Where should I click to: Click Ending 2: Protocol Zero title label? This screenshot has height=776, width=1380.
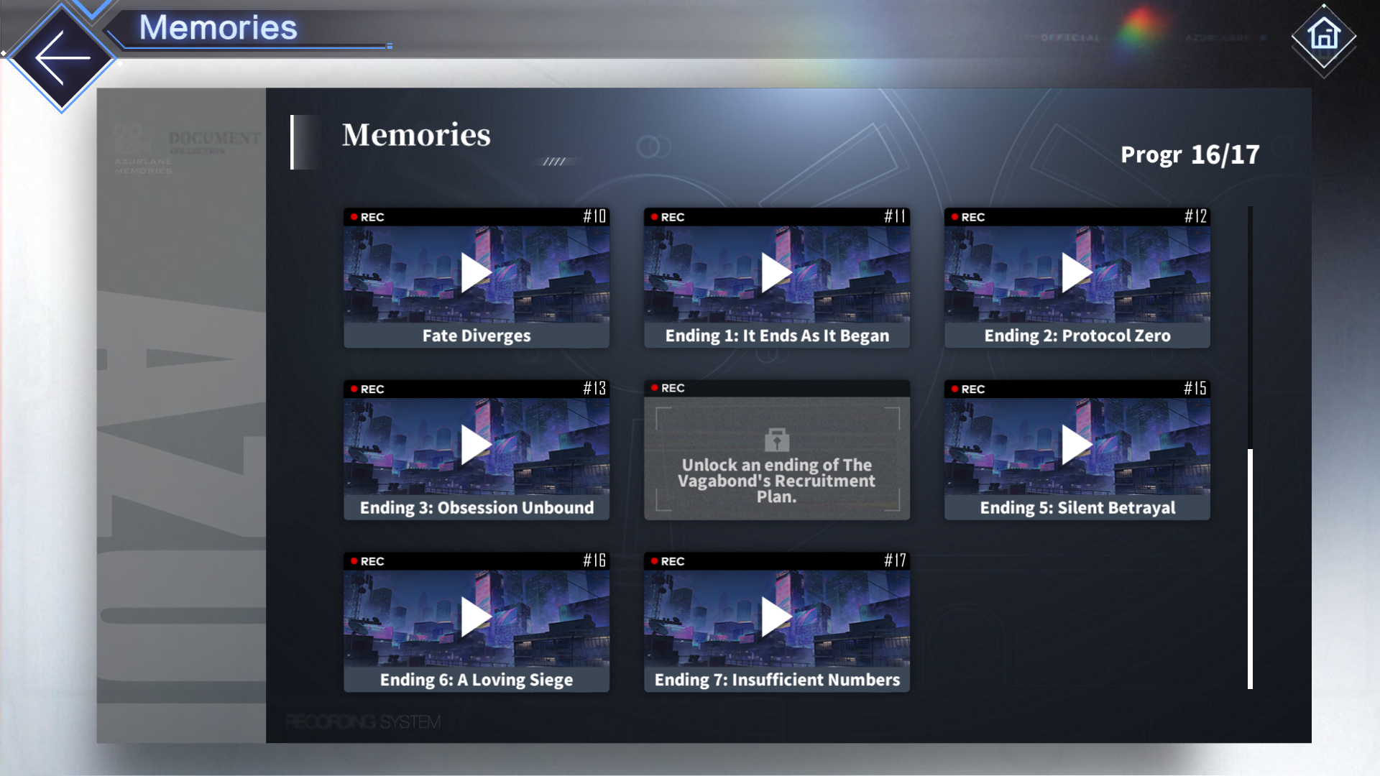1077,336
